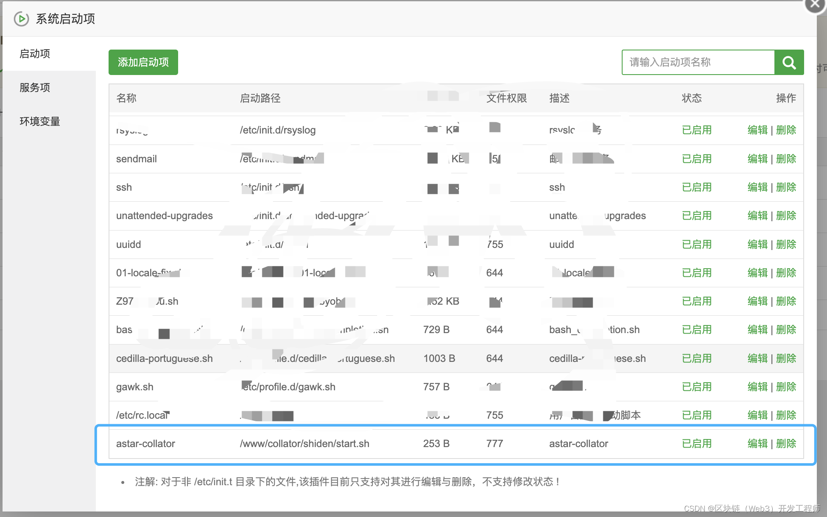Click 删除 for cedilla-portuguese.sh
Viewport: 827px width, 517px height.
[x=786, y=359]
